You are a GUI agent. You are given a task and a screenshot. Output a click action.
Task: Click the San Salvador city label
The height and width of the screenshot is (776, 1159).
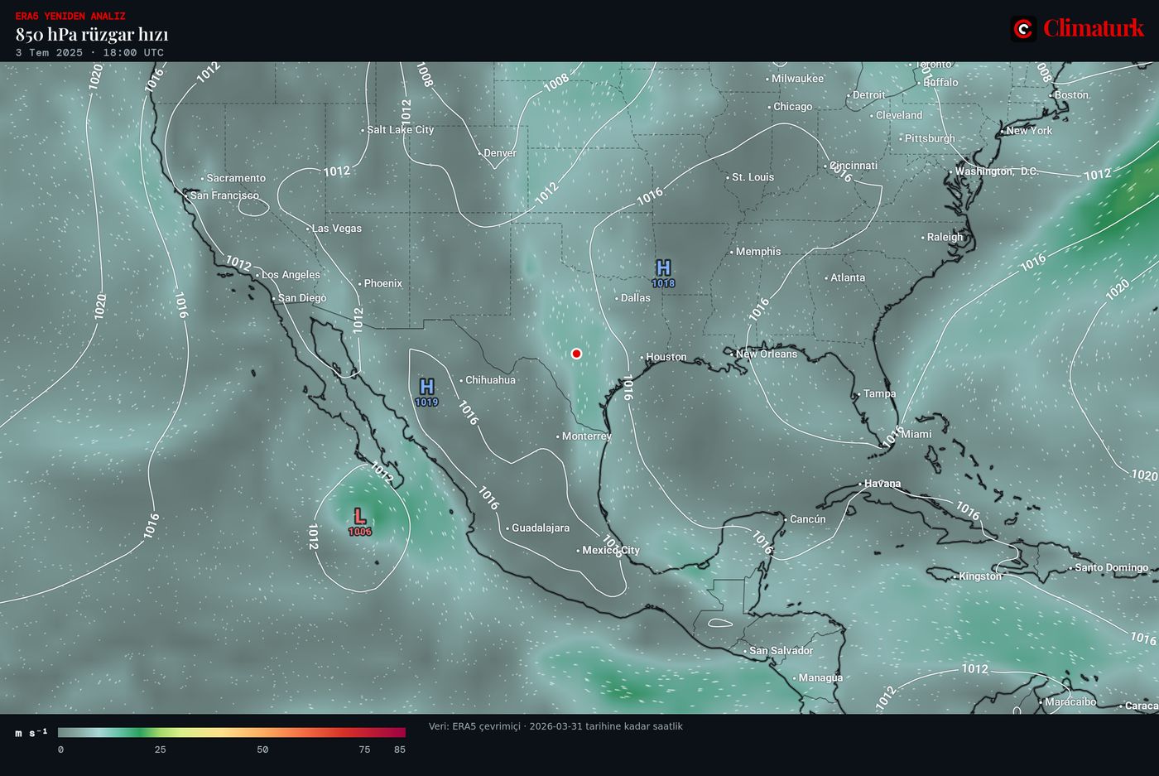tap(781, 650)
